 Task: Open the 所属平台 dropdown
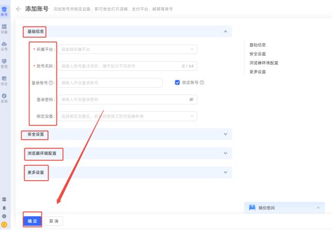(127, 49)
